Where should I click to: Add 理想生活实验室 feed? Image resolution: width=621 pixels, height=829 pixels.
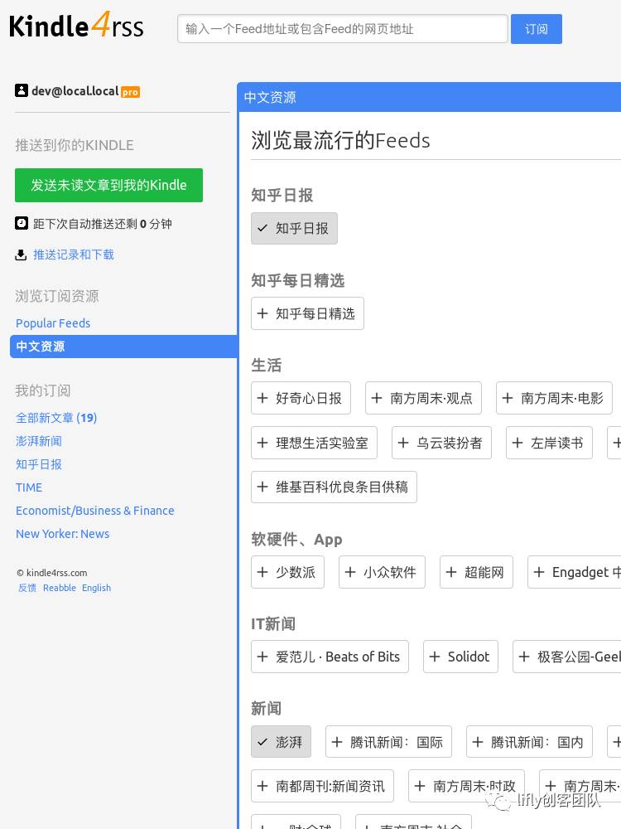coord(314,443)
